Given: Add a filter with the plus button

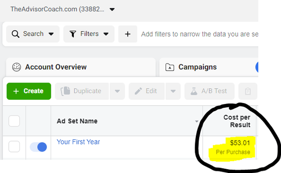Looking at the screenshot, I should point(128,34).
